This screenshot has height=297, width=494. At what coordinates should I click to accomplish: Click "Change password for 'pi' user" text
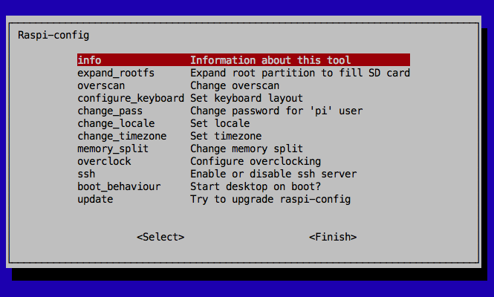click(x=276, y=111)
